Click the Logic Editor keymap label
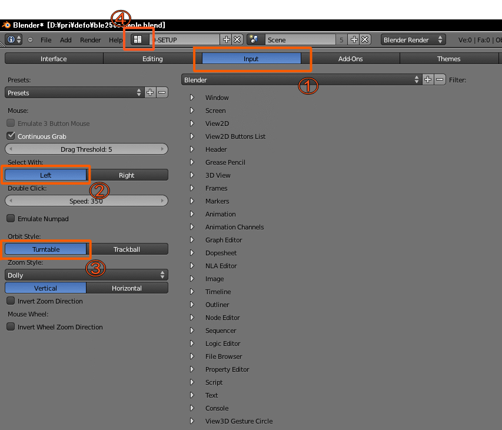The width and height of the screenshot is (502, 430). pos(222,344)
